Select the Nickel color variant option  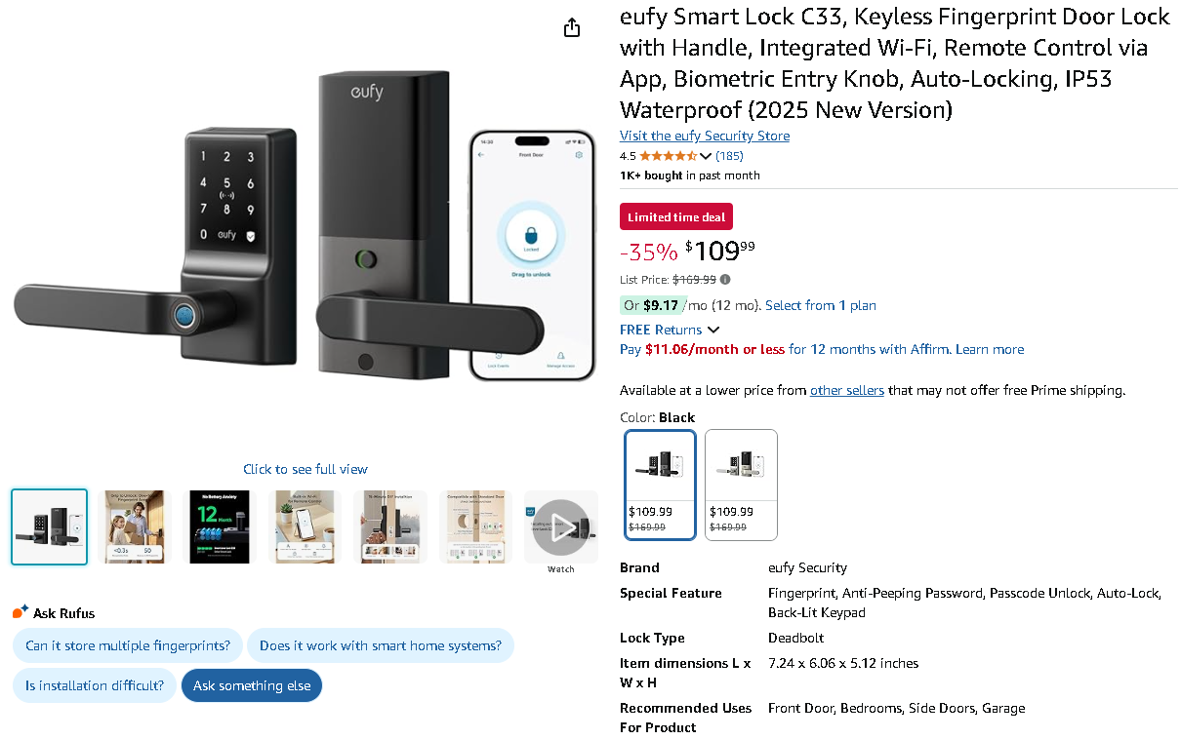[741, 485]
